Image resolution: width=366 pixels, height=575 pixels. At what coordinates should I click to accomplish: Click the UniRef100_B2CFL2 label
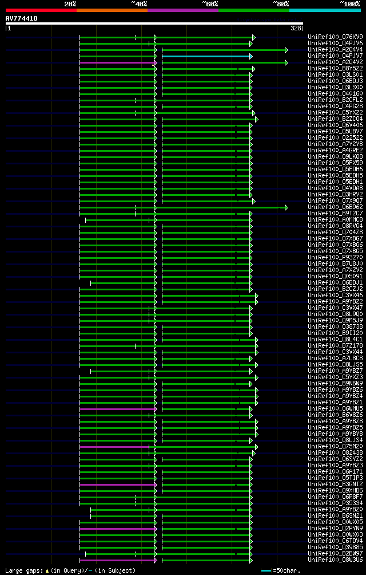pyautogui.click(x=335, y=100)
